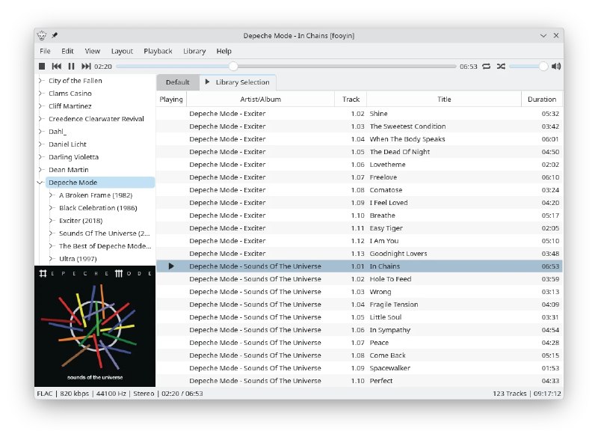Click the Playing column header

171,100
